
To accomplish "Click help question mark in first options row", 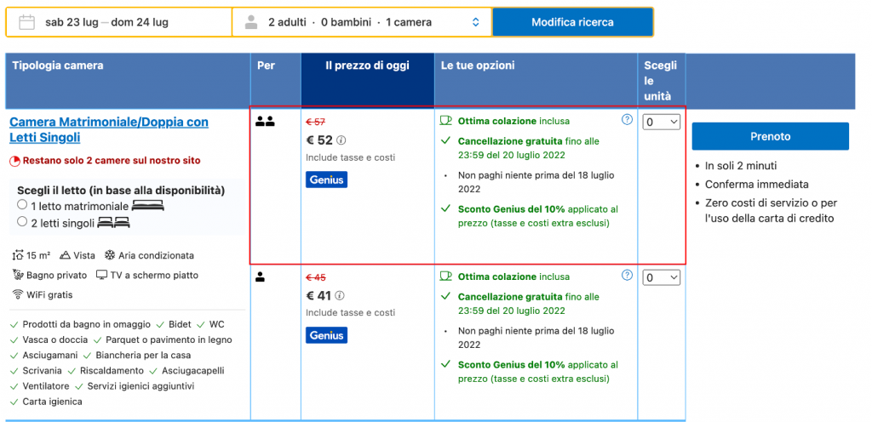I will 628,120.
